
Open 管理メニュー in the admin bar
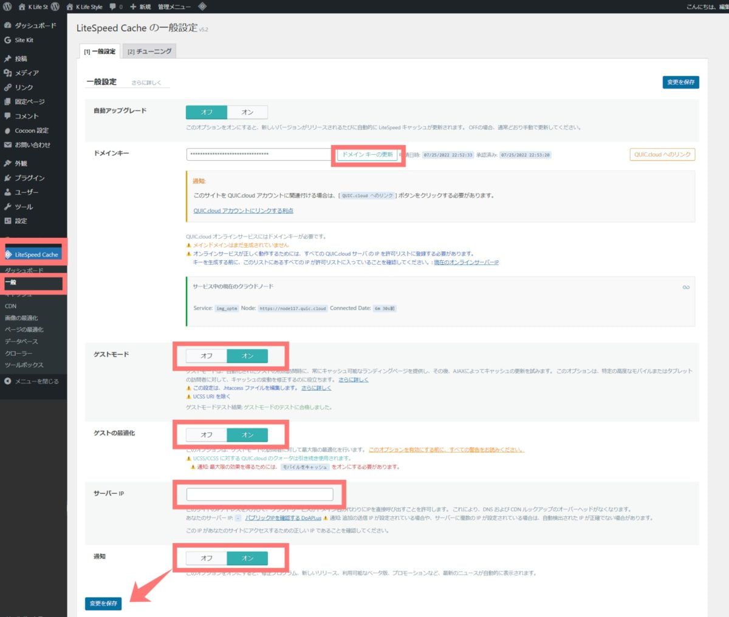174,7
